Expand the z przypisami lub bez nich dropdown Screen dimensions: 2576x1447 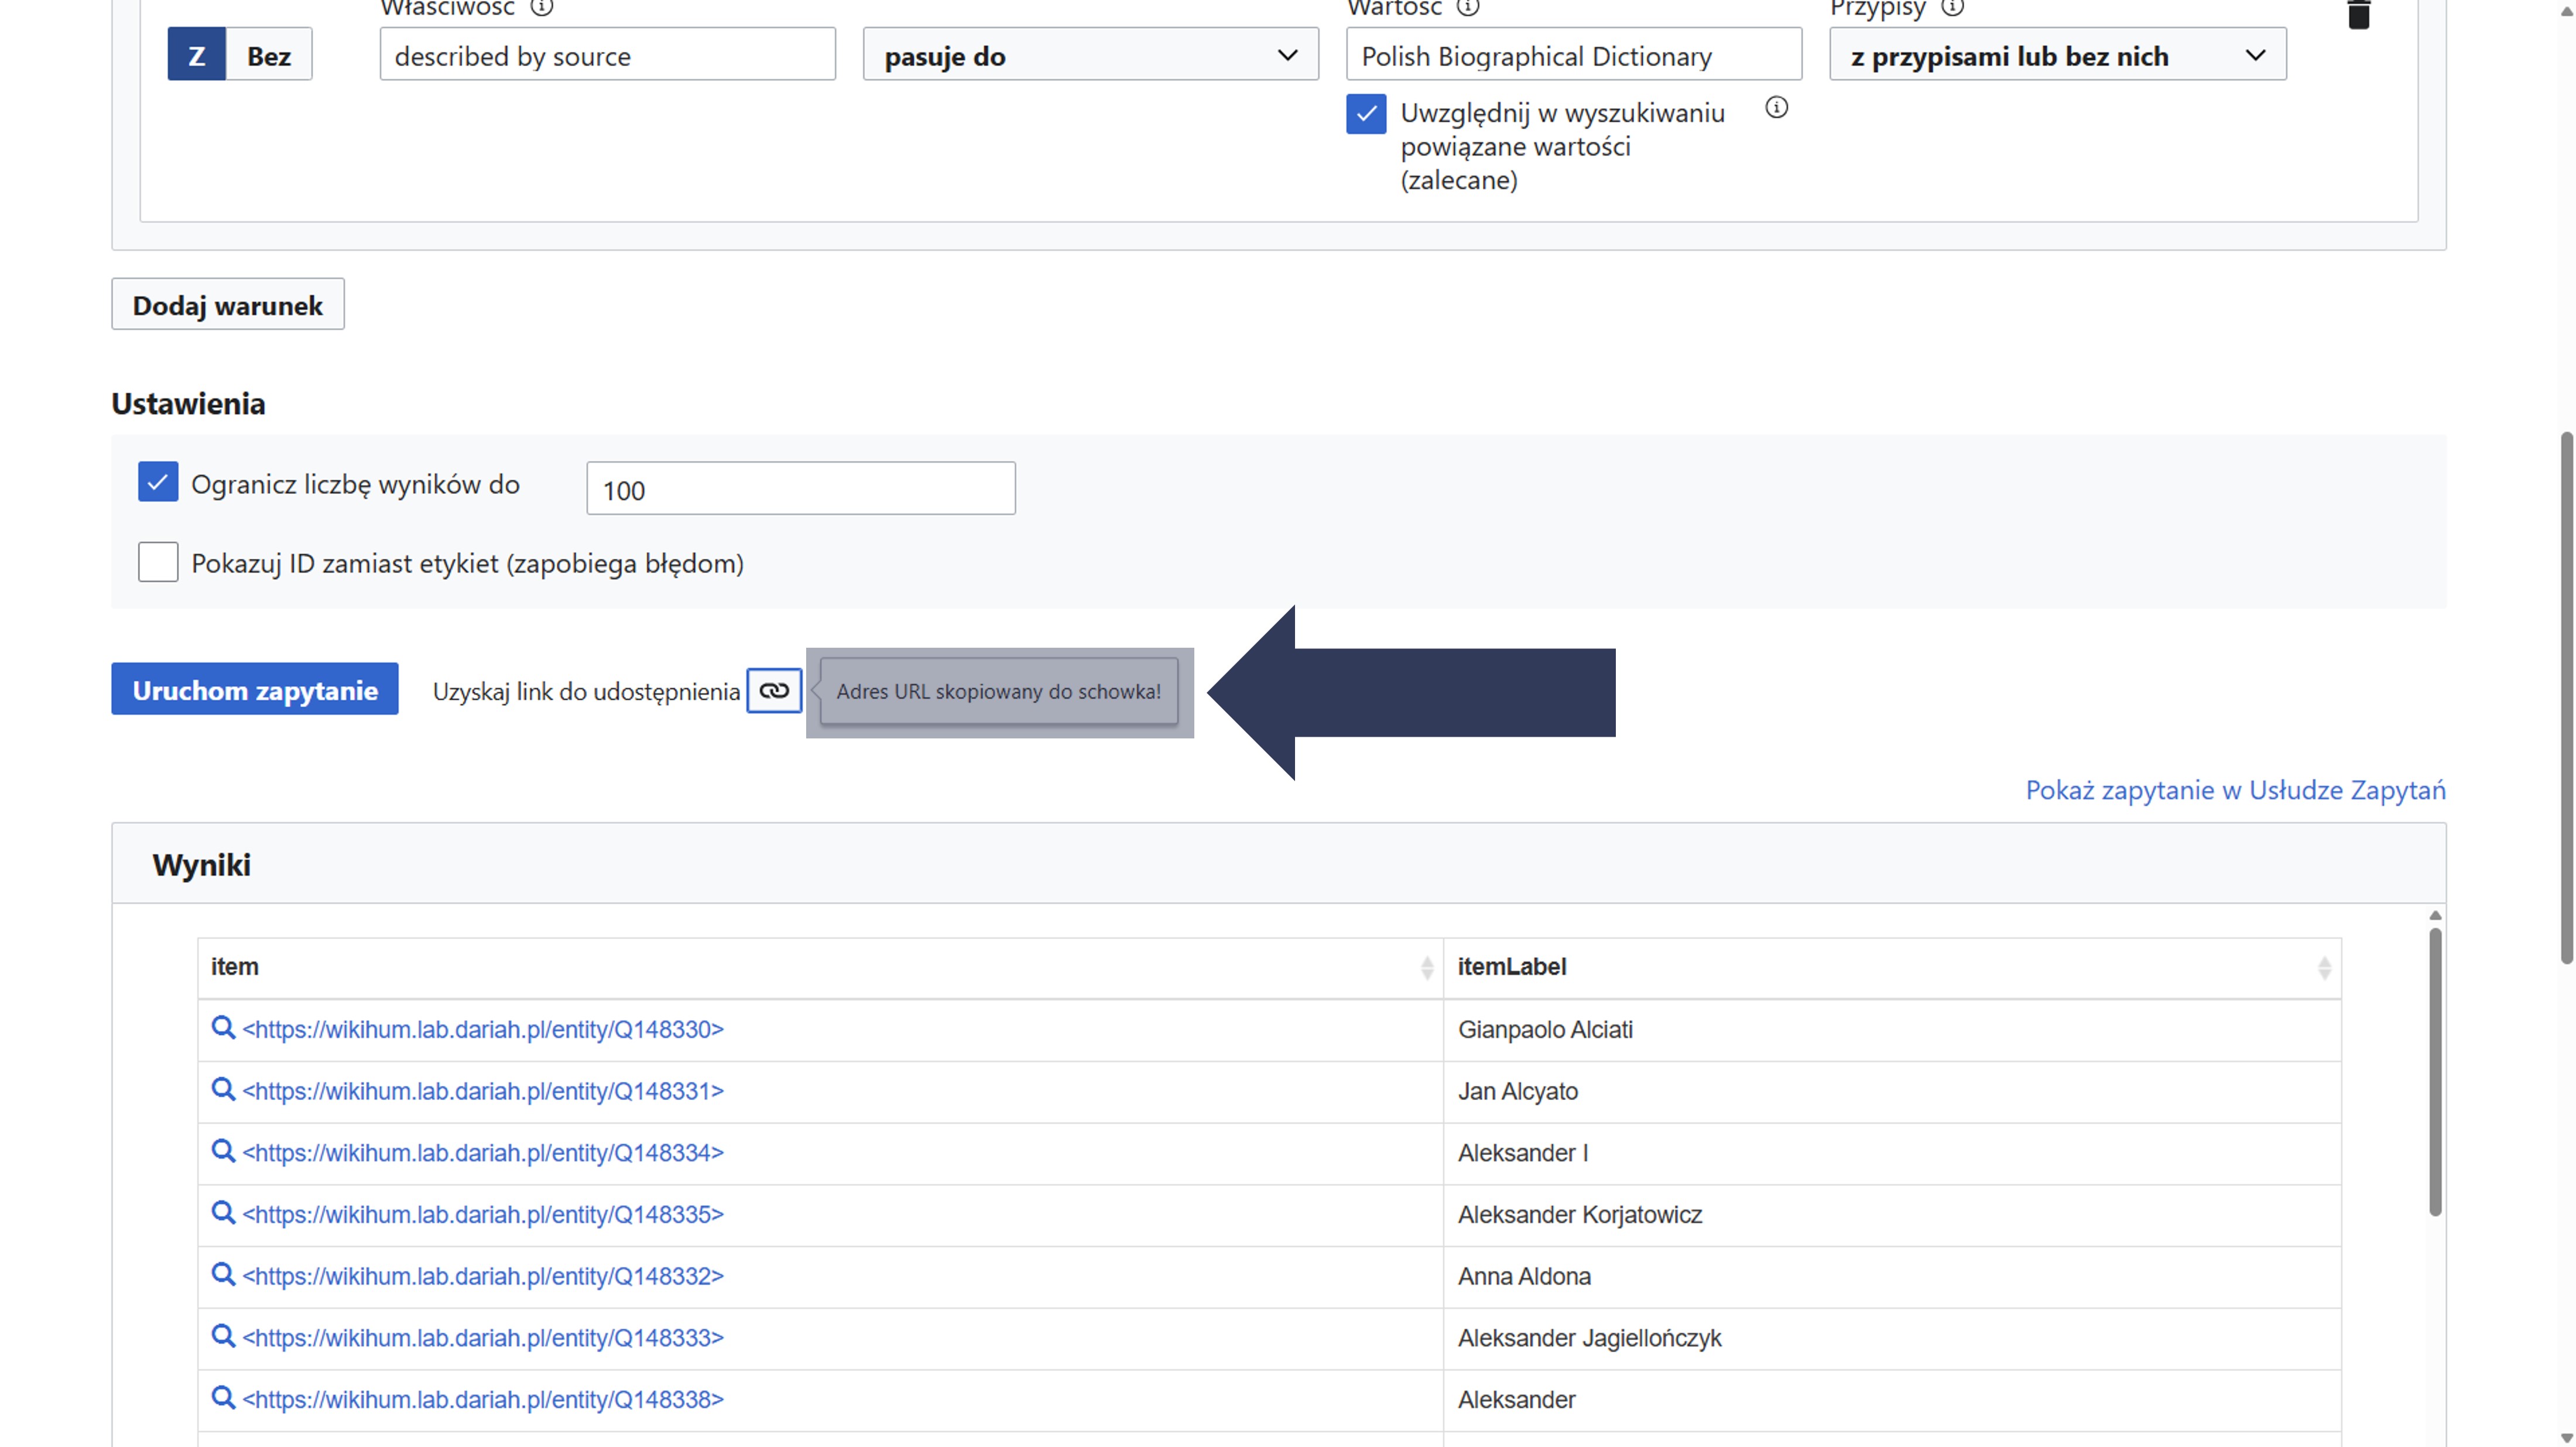(x=2057, y=55)
